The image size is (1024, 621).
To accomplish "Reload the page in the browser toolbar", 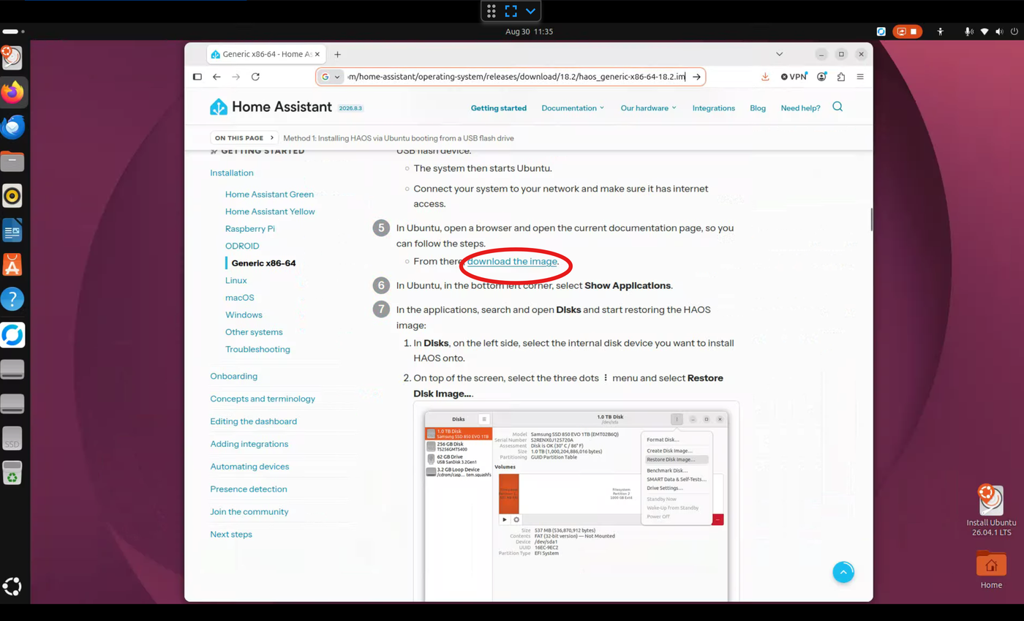I will (x=255, y=77).
